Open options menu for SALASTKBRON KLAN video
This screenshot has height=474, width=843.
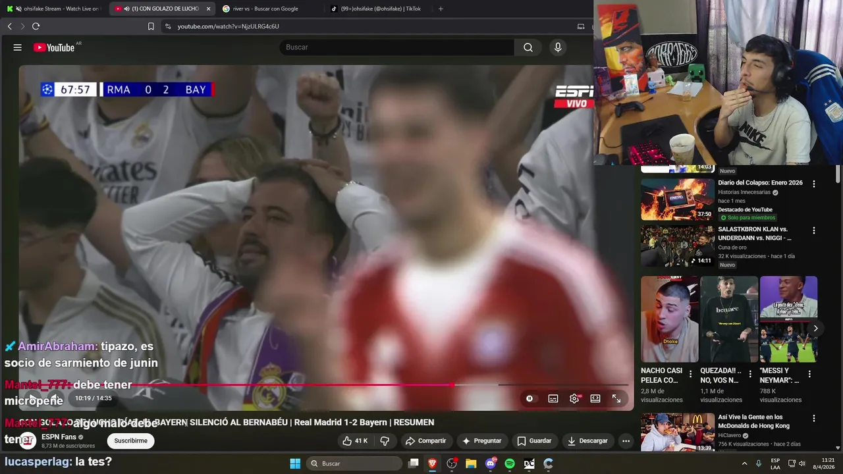tap(814, 230)
